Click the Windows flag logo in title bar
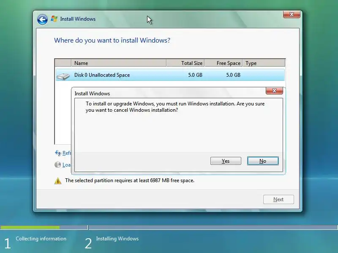338x253 pixels. (54, 19)
